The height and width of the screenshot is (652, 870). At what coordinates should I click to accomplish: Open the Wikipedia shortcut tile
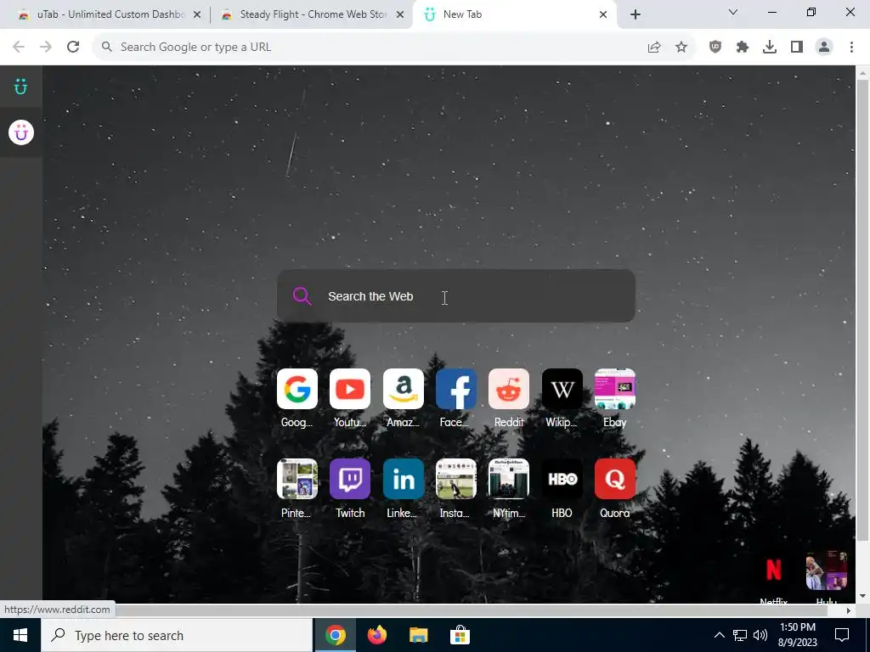[562, 389]
